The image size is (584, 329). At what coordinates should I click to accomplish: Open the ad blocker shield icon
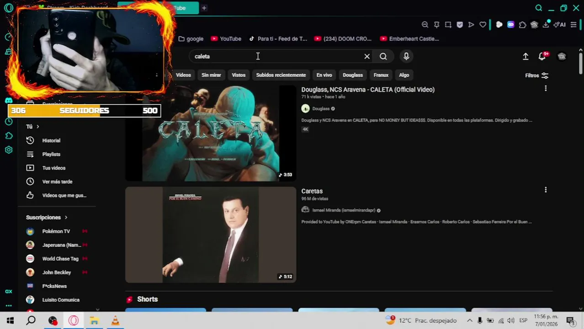point(460,25)
